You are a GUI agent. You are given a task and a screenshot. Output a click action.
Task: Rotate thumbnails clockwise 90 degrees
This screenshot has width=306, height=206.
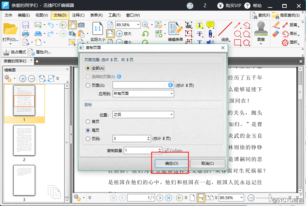click(x=51, y=79)
